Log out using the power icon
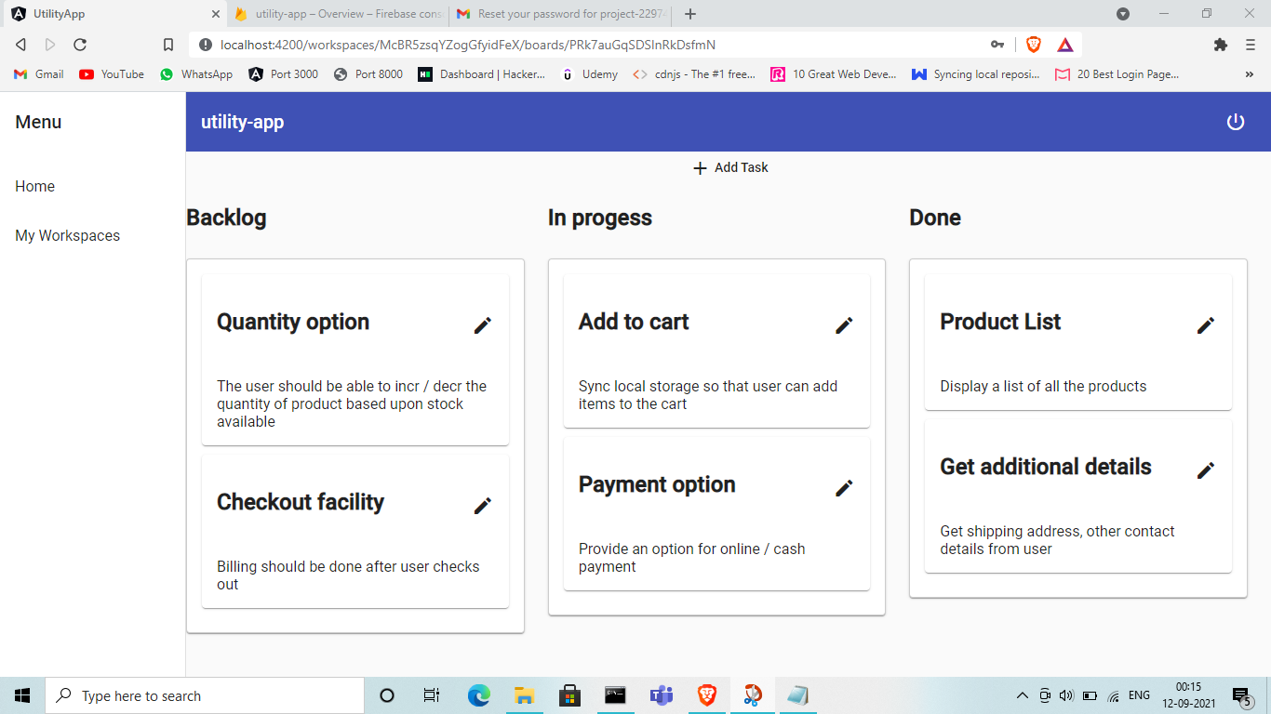Viewport: 1271px width, 714px height. (x=1236, y=121)
